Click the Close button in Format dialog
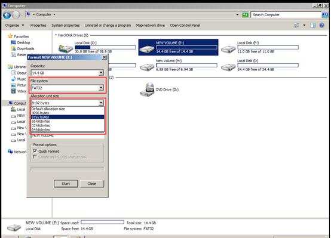The image size is (331, 238). 91,184
